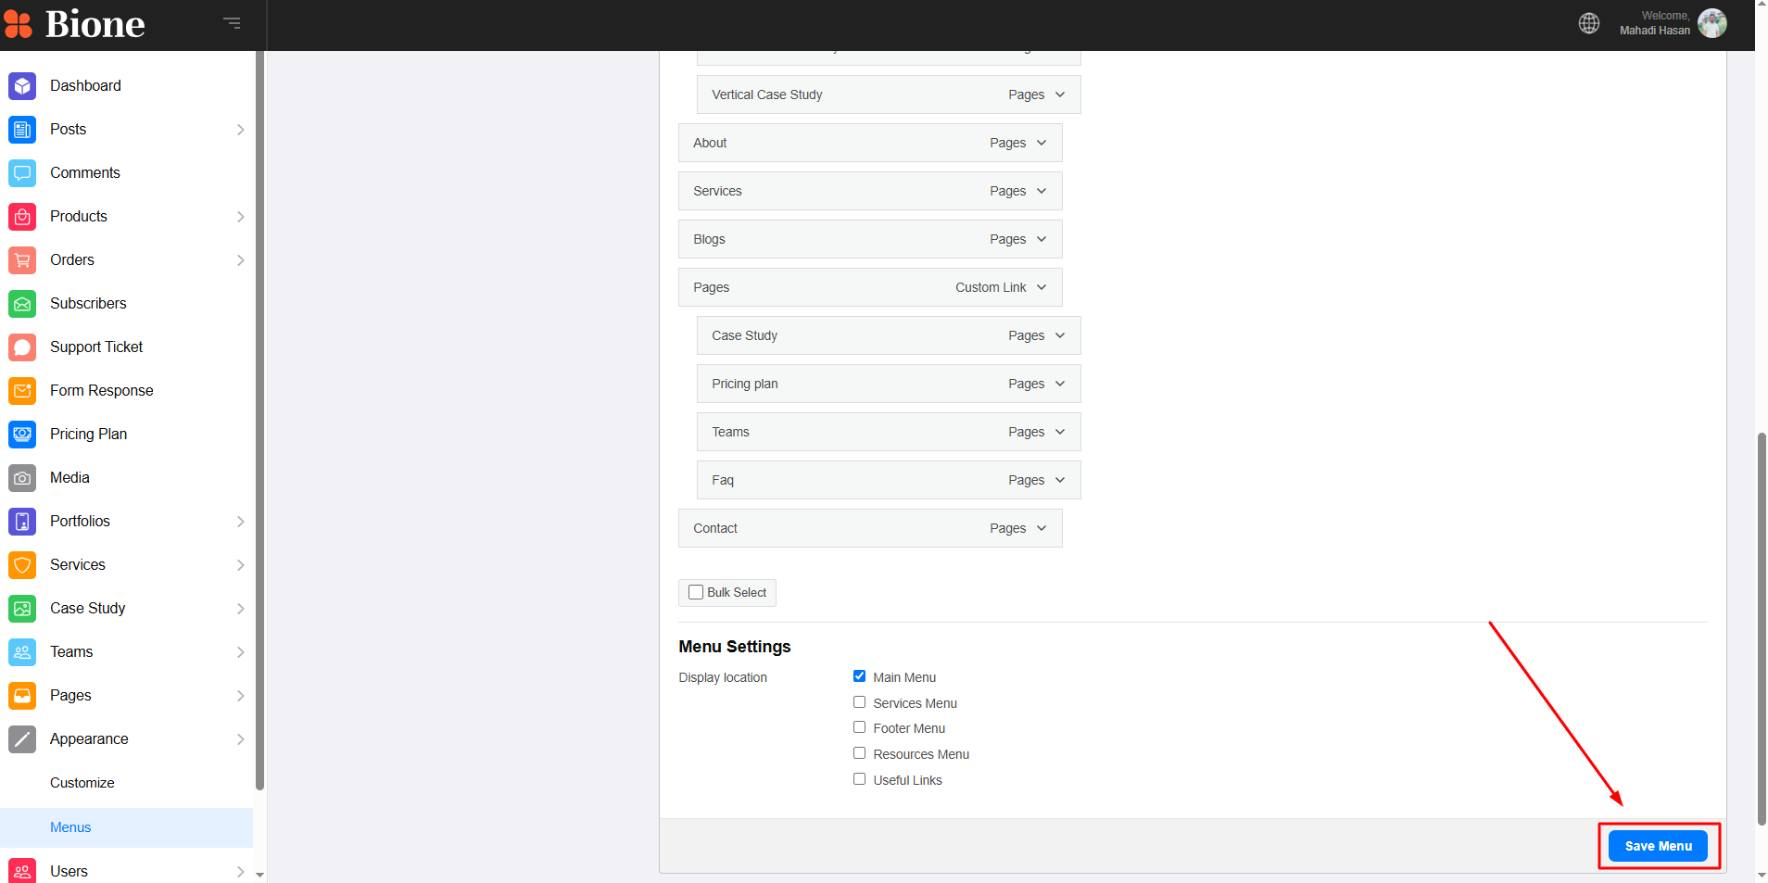Open Support Ticket in the sidebar
Viewport: 1768px width, 883px height.
tap(126, 347)
